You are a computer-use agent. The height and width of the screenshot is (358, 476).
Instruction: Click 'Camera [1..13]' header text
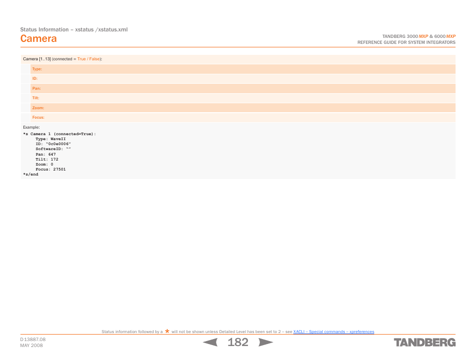pos(37,59)
